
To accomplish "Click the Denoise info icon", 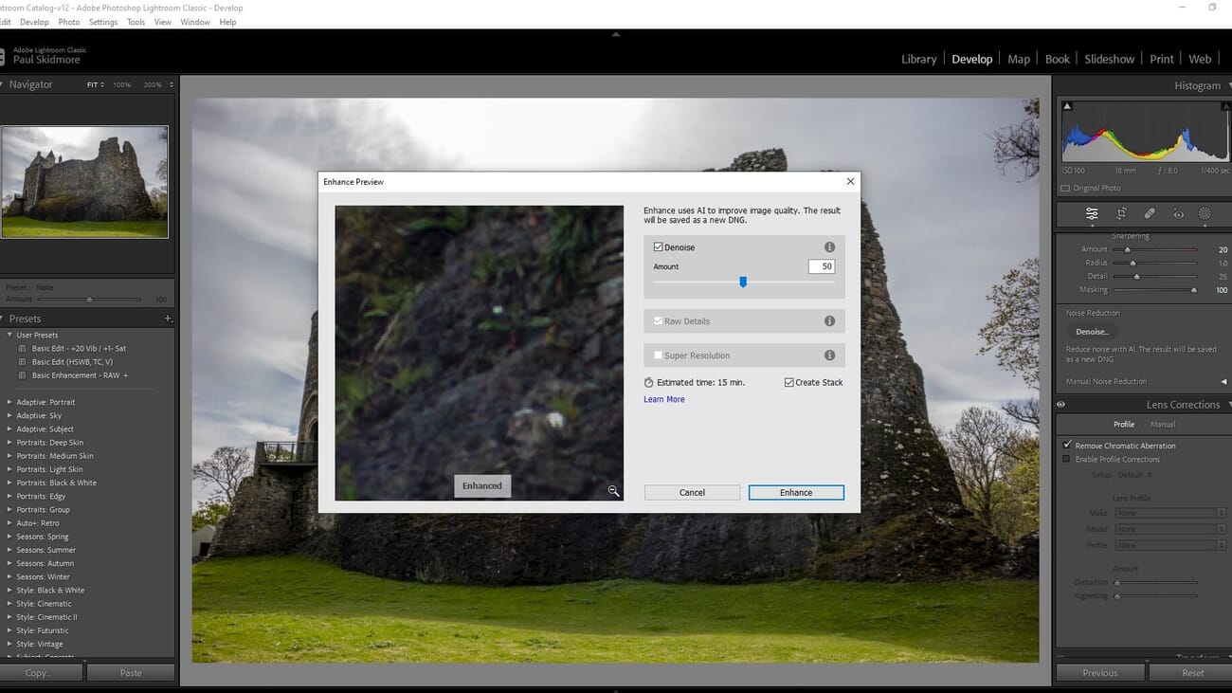I will click(829, 246).
